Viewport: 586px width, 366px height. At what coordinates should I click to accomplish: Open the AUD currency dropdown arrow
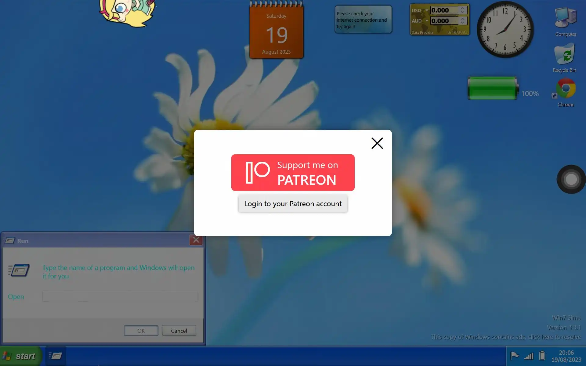click(427, 21)
